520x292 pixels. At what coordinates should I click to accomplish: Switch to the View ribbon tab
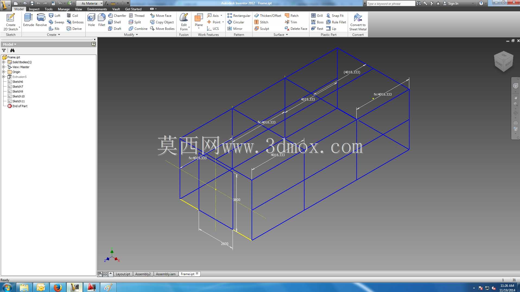coord(78,9)
